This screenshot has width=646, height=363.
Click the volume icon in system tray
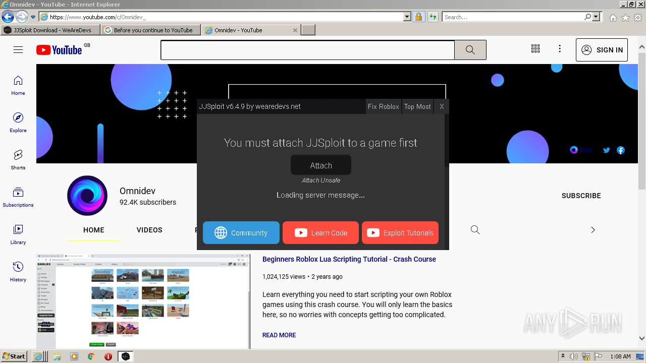pos(574,356)
